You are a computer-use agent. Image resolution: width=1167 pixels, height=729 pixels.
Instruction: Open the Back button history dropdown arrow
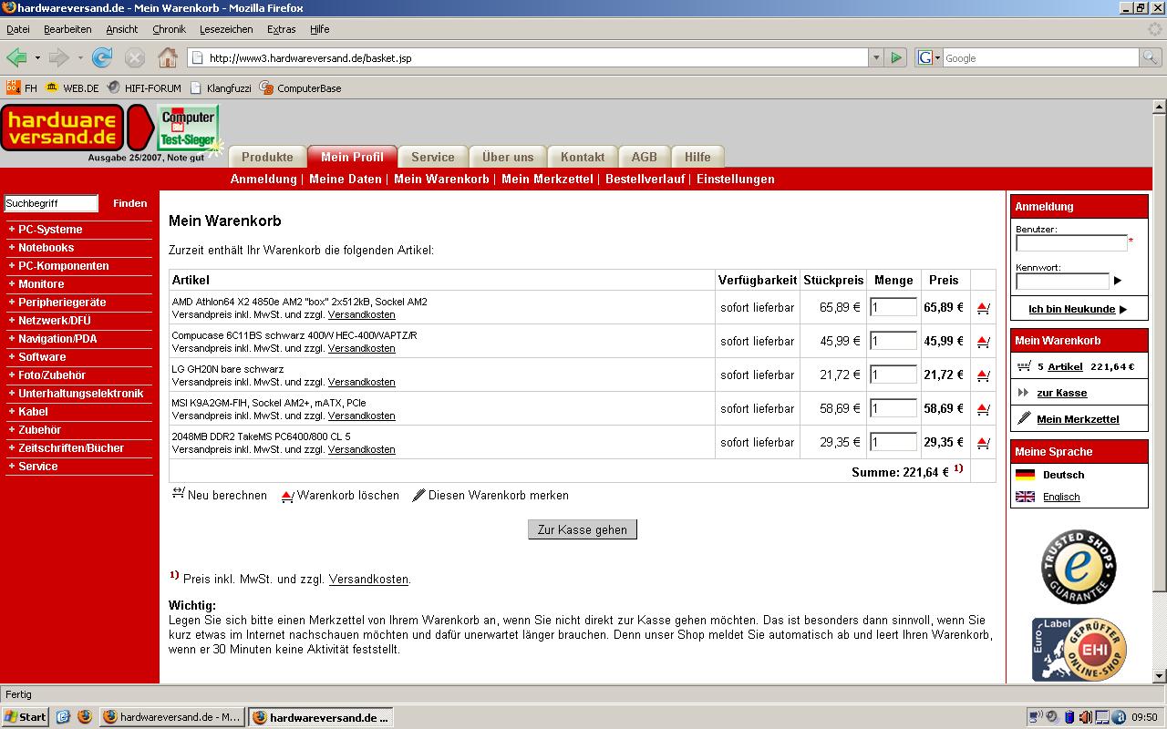[37, 58]
